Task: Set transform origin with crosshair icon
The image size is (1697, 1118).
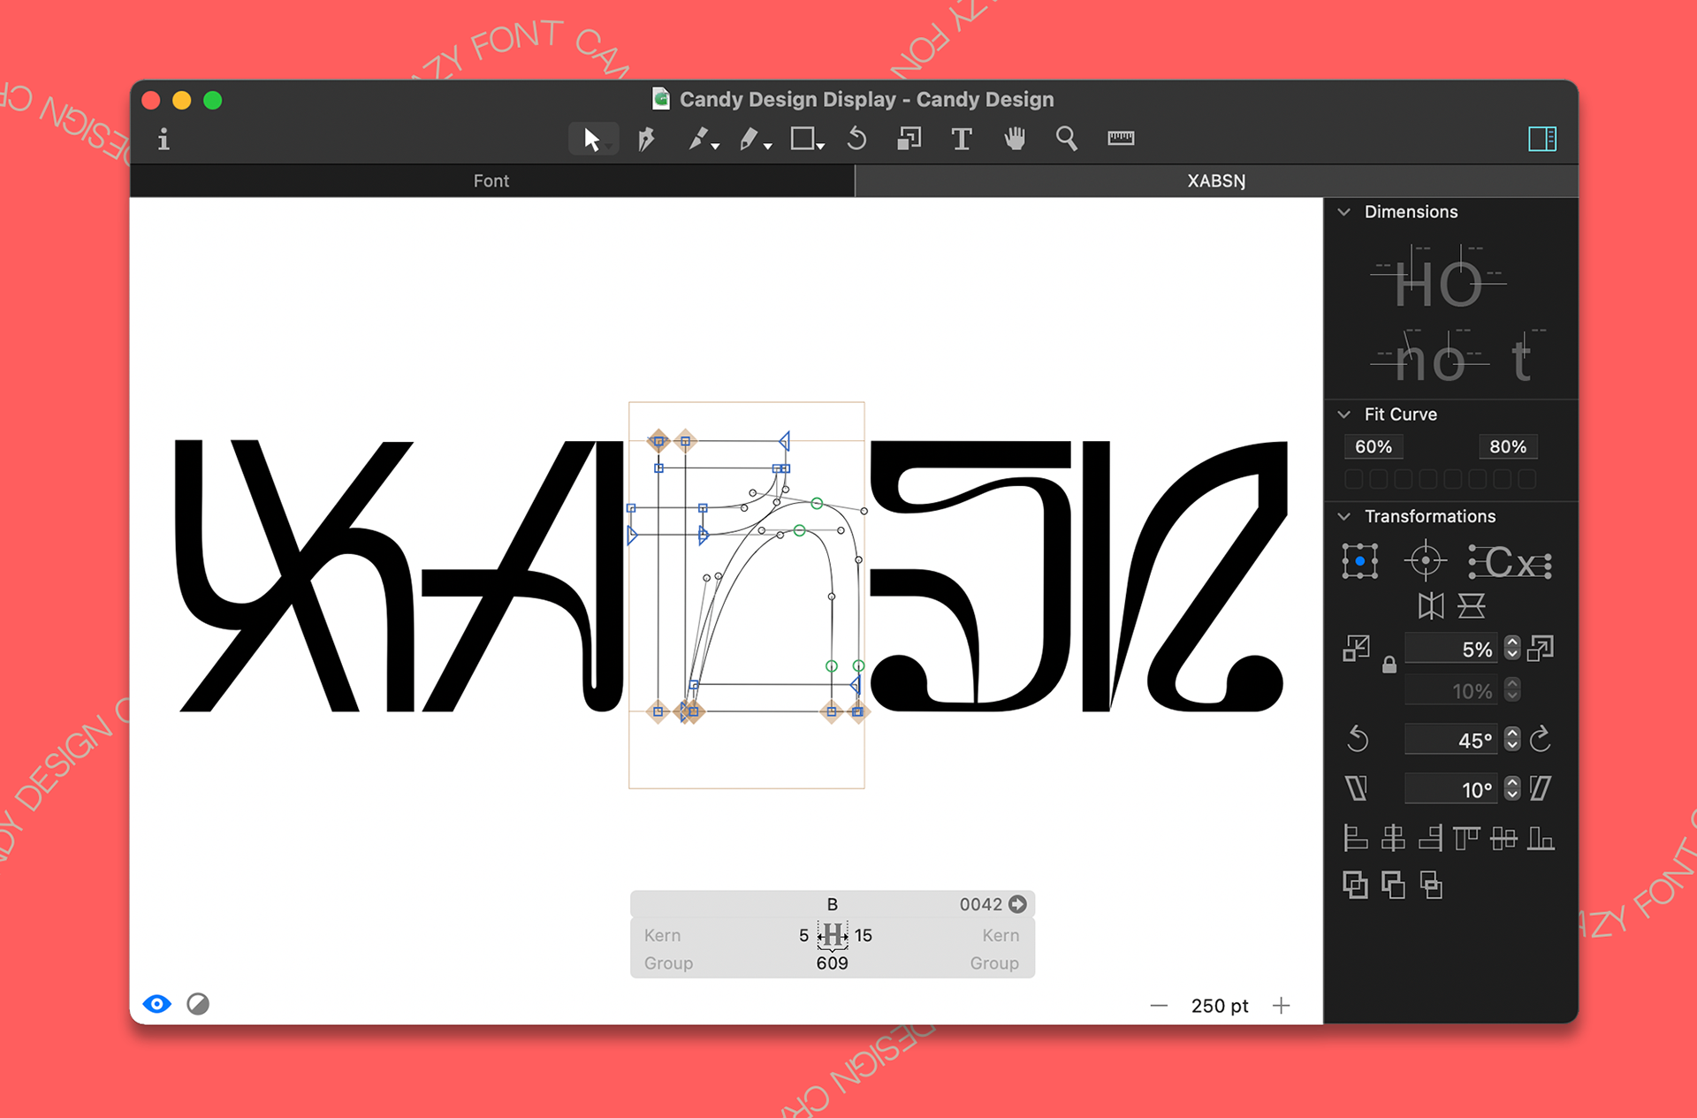Action: (x=1425, y=560)
